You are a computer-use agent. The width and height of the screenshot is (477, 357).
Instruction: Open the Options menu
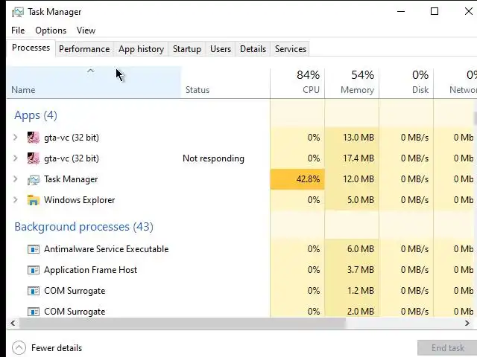tap(51, 30)
